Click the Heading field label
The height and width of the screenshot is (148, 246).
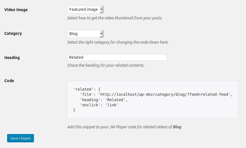pyautogui.click(x=12, y=58)
